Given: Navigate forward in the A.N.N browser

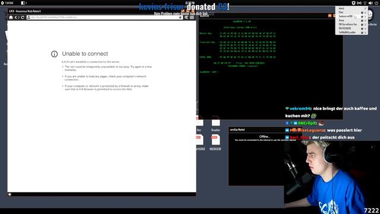Looking at the screenshot, I should [x=18, y=17].
